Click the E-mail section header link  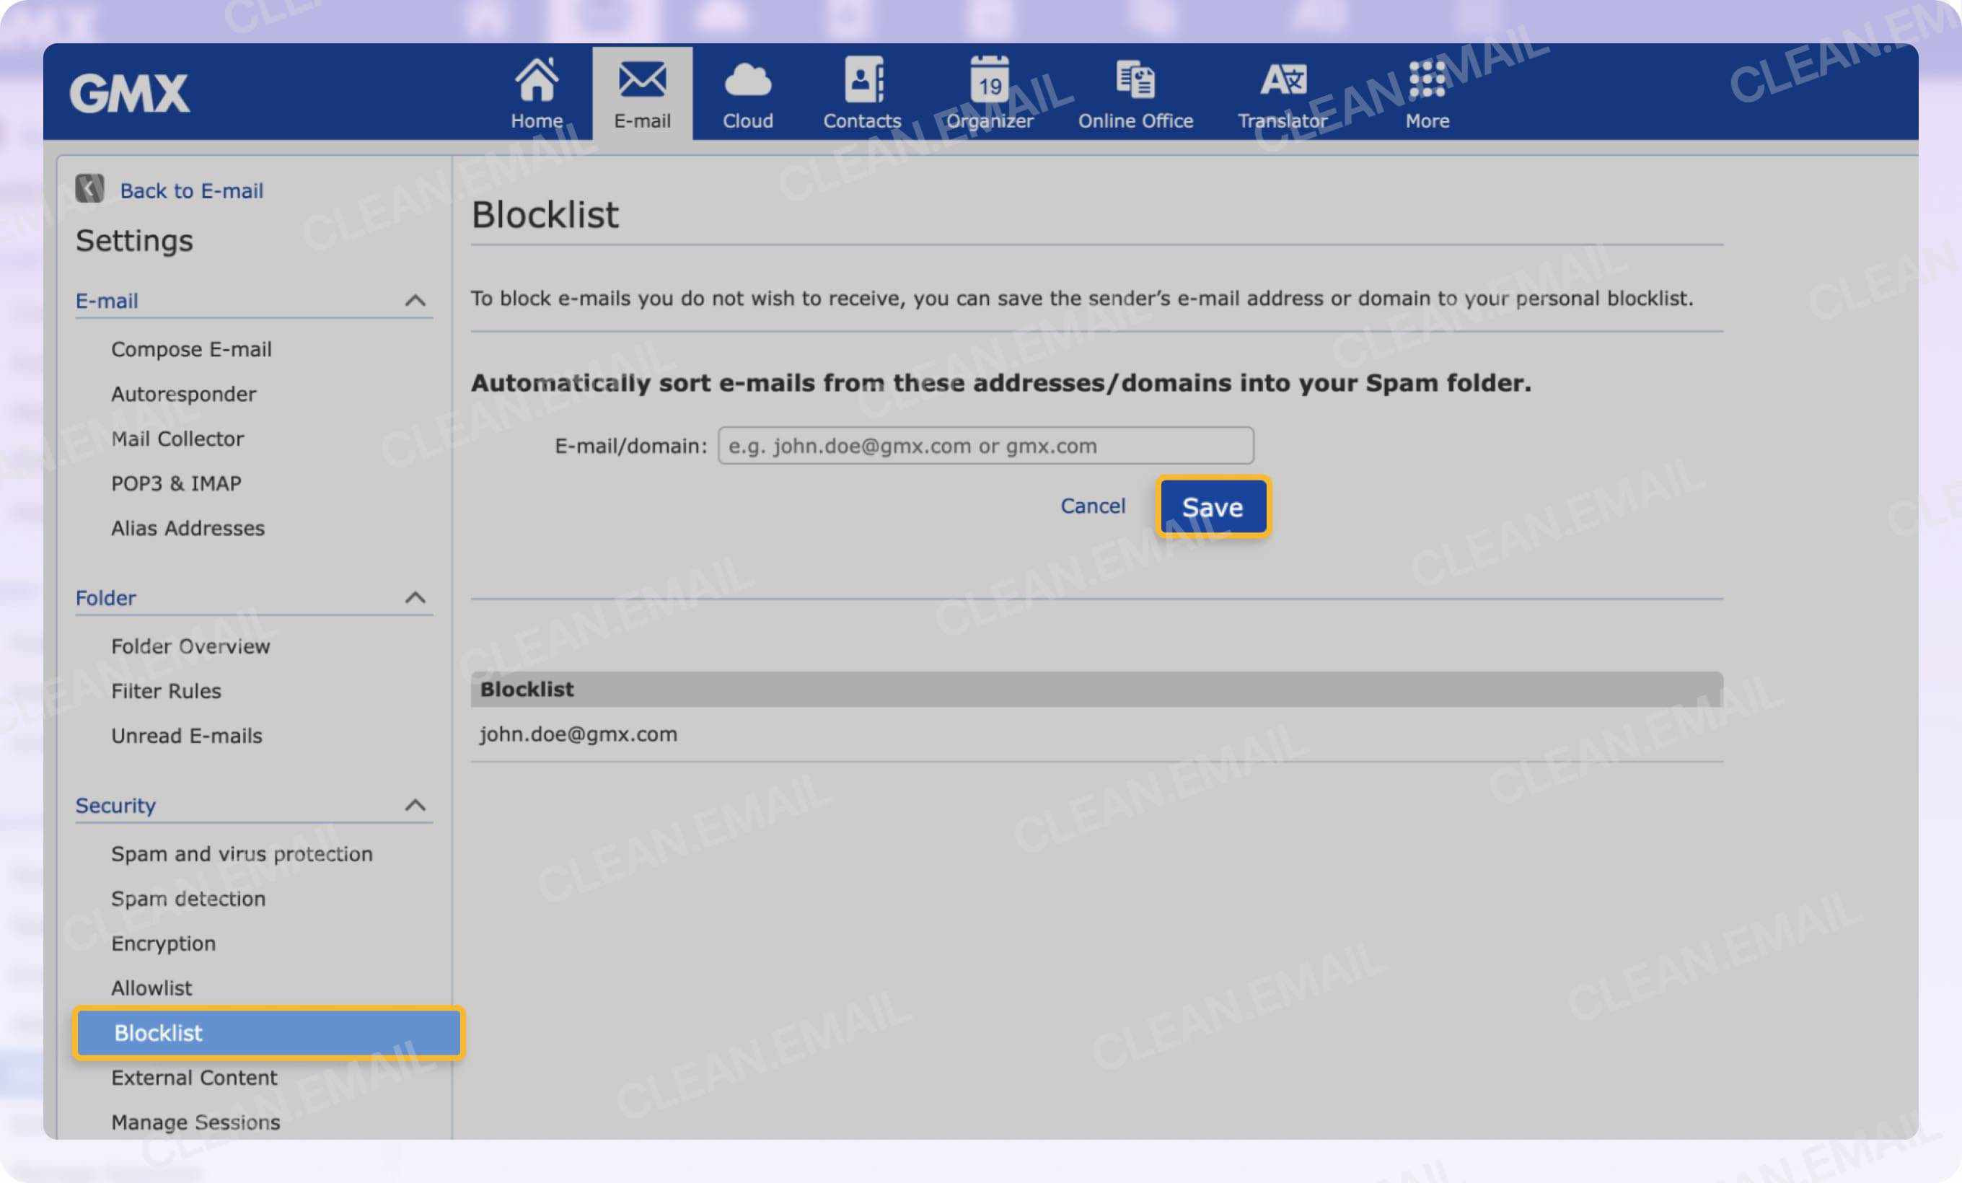tap(107, 301)
